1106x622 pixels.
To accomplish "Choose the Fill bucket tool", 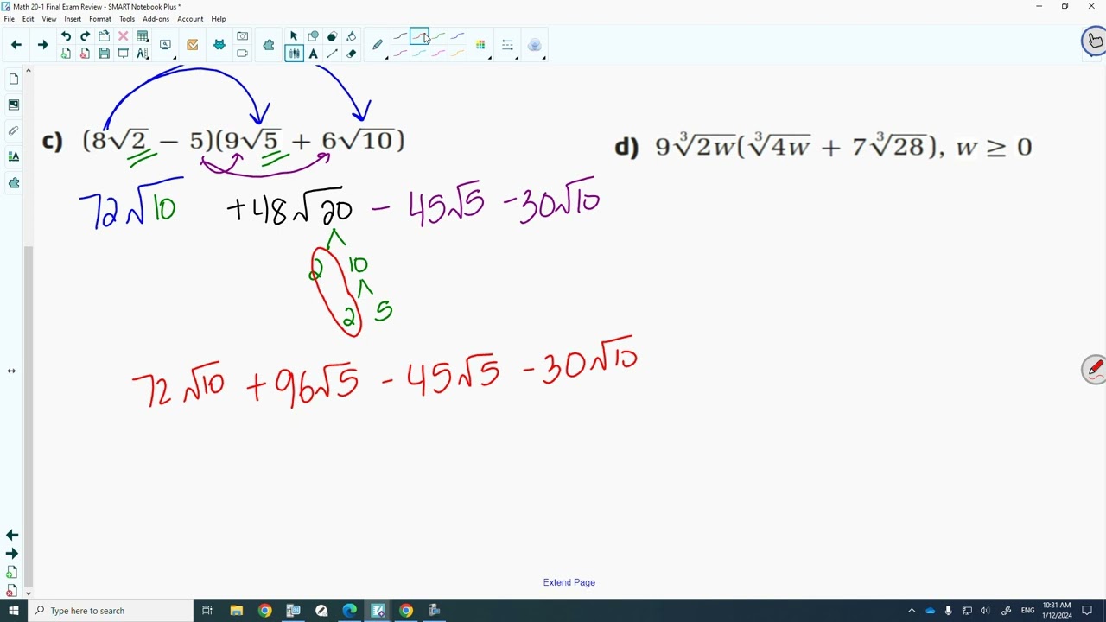I will [x=351, y=36].
